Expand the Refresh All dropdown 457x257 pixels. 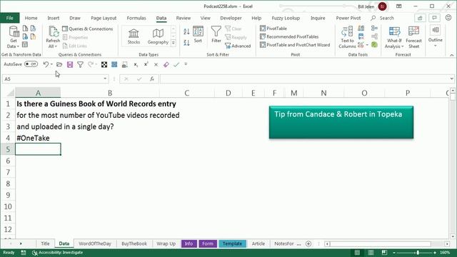pos(53,46)
